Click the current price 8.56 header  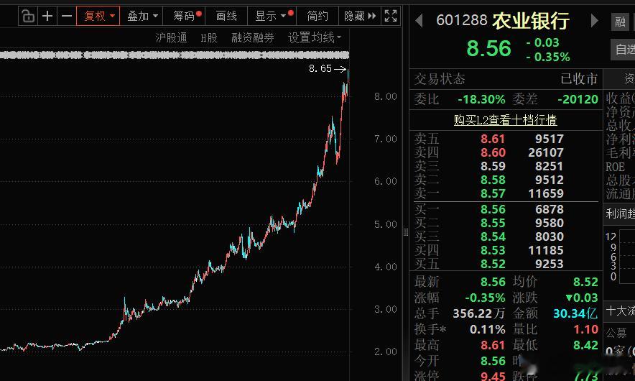(488, 49)
